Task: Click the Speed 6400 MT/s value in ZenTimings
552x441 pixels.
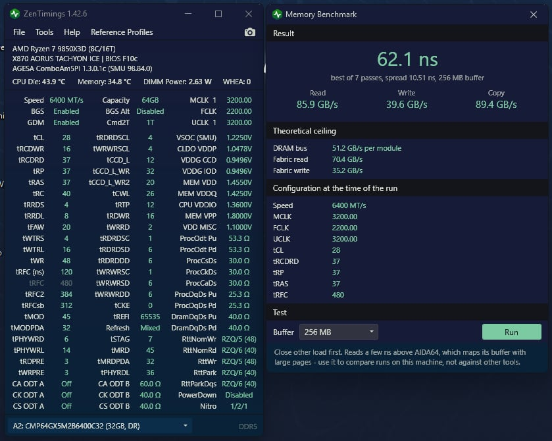Action: [x=66, y=101]
